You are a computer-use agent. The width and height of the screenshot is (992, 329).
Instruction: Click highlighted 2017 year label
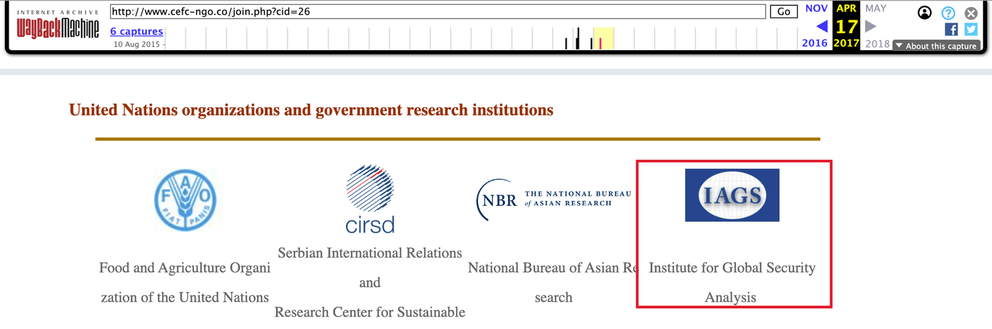coord(846,43)
